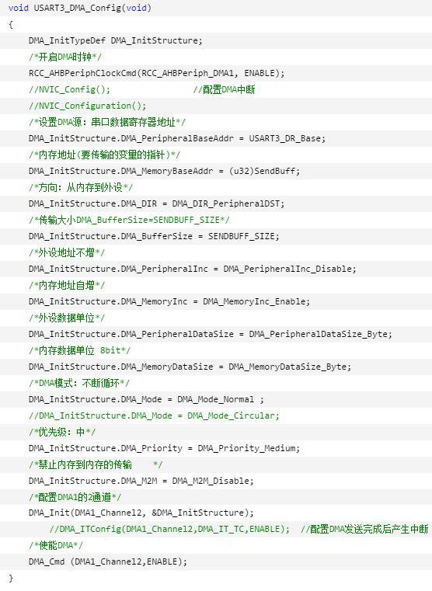This screenshot has height=591, width=432.
Task: Click the function signature USART3_DMA_Config line
Action: coord(79,8)
